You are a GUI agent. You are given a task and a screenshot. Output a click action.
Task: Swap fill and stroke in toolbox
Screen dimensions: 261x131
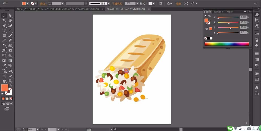click(x=11, y=86)
